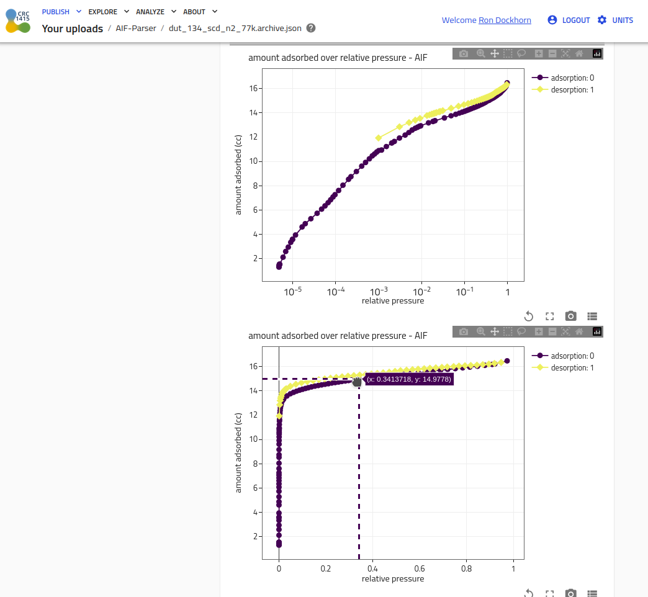Open the UNITS settings
The image size is (648, 597).
click(615, 20)
